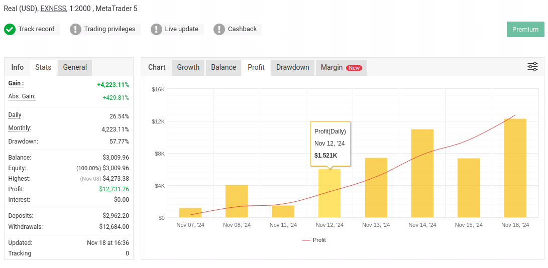
Task: Click the Premium button
Action: [x=525, y=29]
